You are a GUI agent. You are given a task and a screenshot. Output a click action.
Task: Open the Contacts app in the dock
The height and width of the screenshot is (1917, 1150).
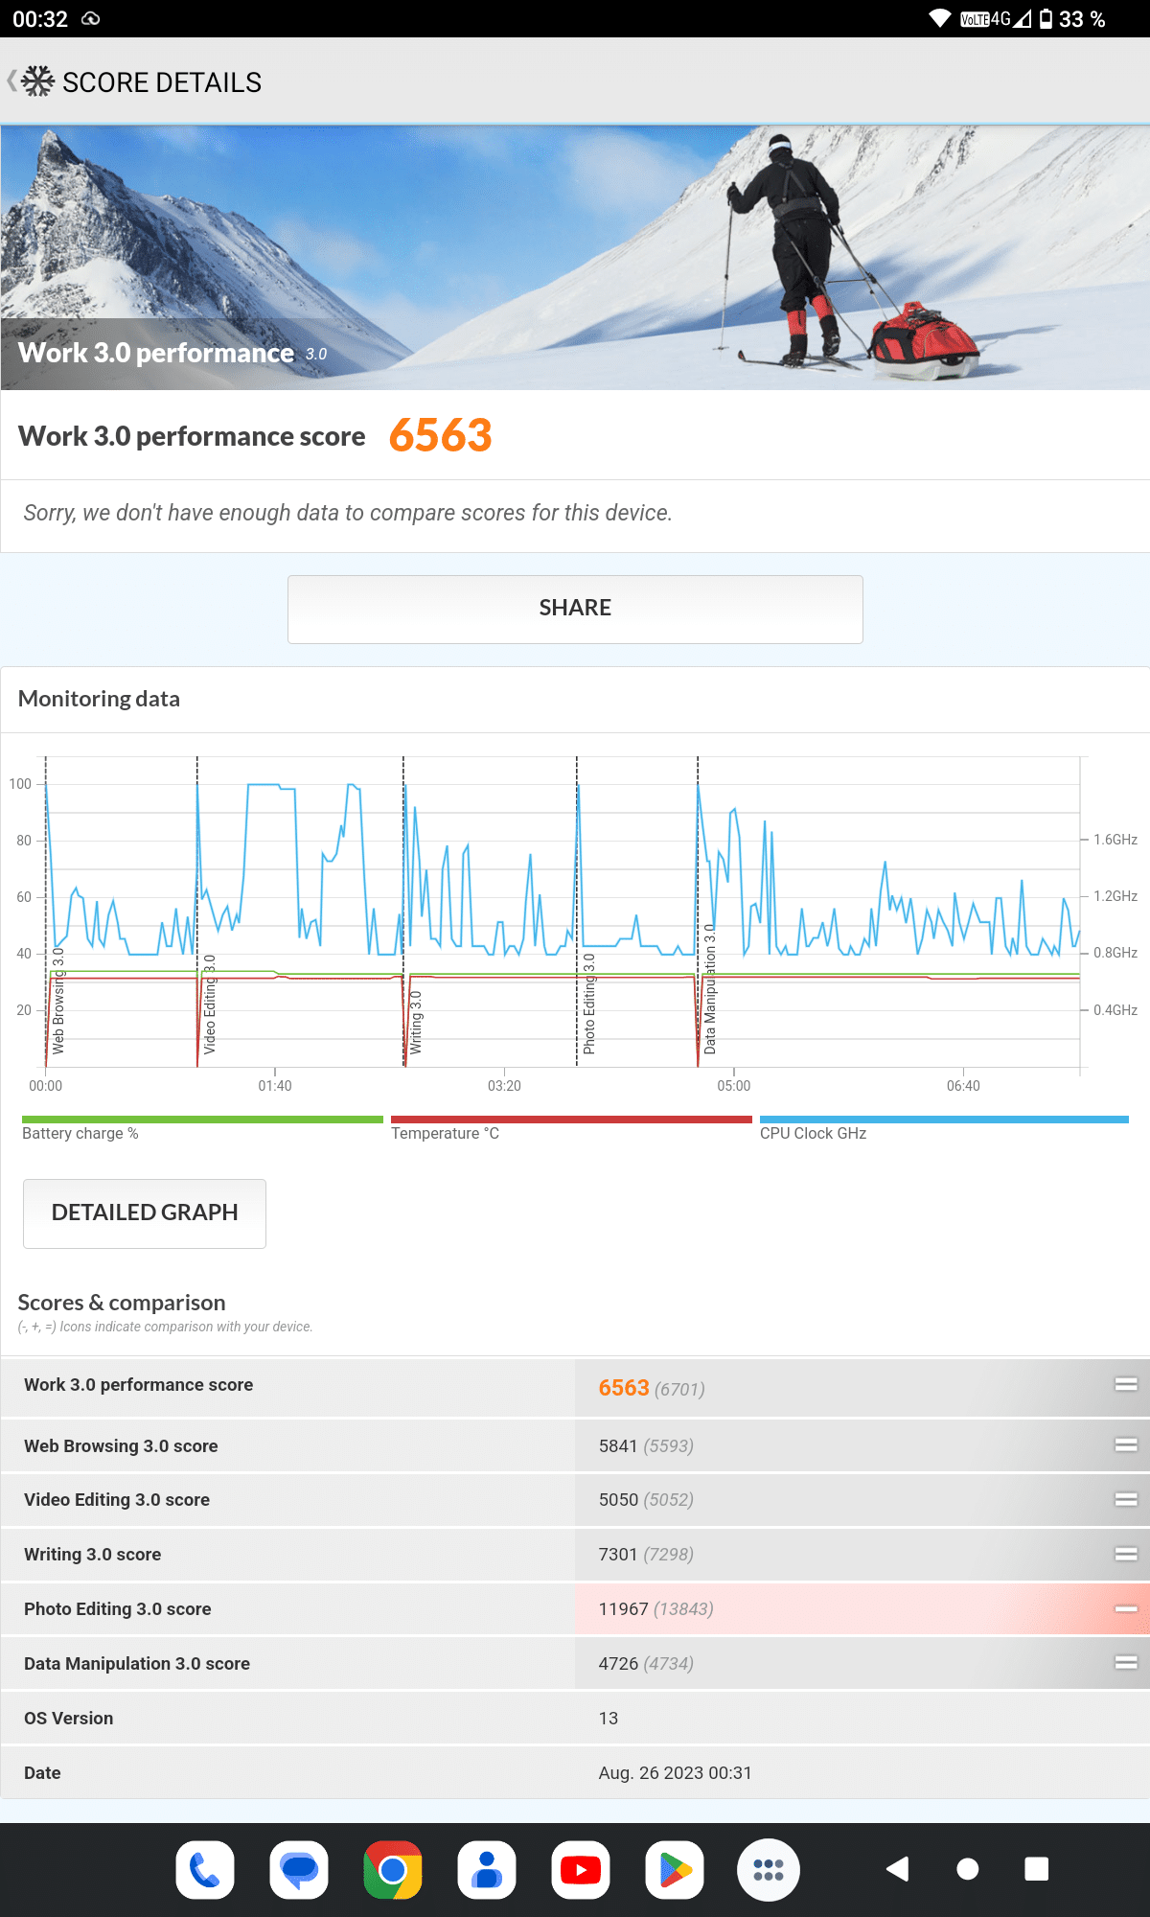(x=487, y=1869)
